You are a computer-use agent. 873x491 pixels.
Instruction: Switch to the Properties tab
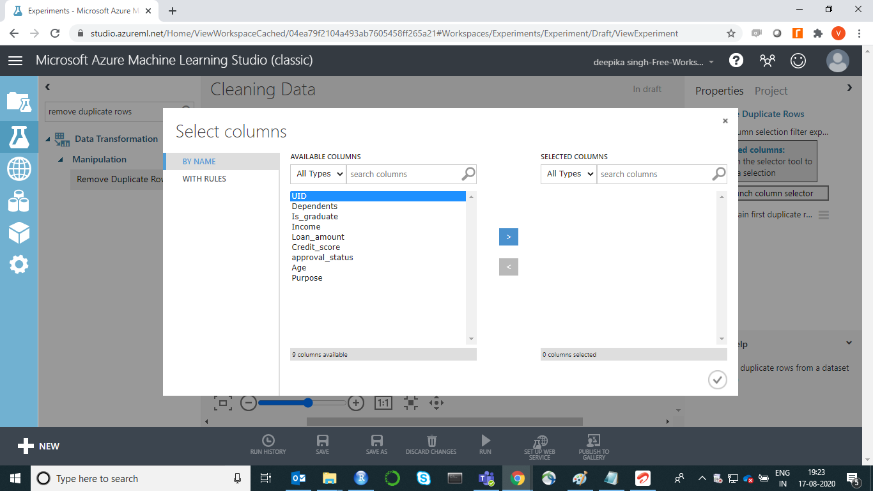point(720,91)
